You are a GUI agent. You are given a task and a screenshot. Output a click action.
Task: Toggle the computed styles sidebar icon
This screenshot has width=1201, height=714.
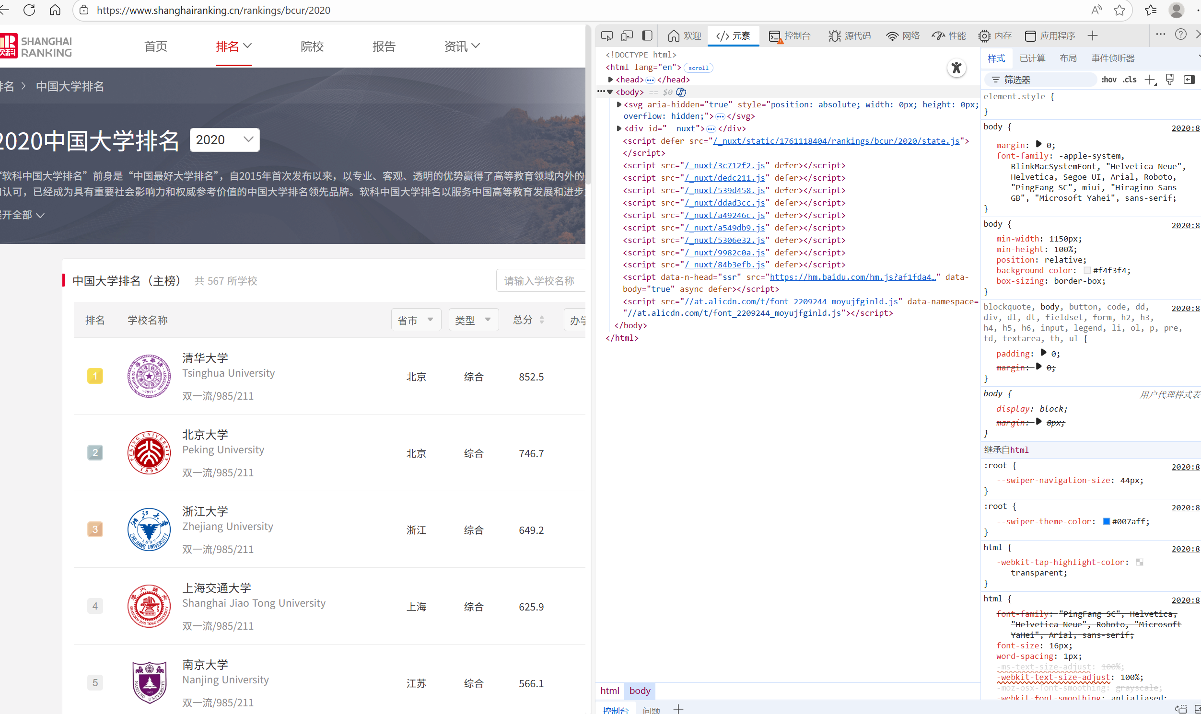pyautogui.click(x=1189, y=80)
